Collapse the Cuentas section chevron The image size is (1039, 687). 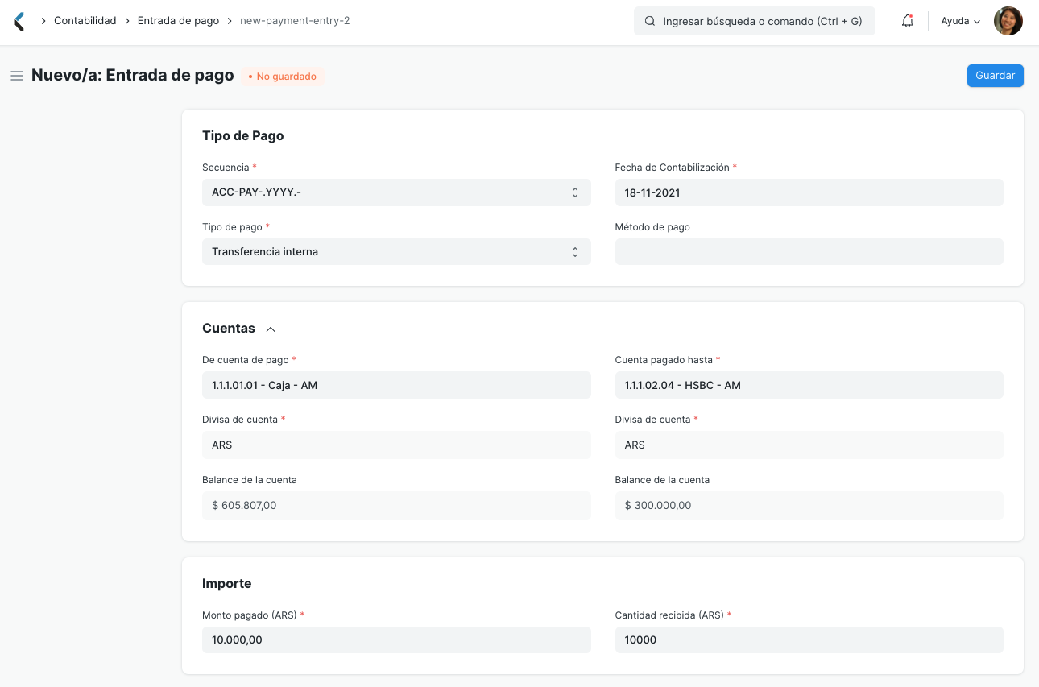271,329
